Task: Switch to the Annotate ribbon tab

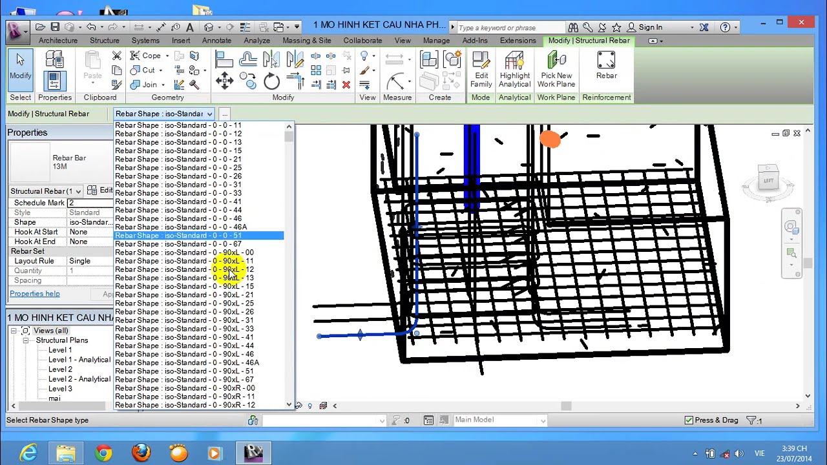Action: pos(216,41)
